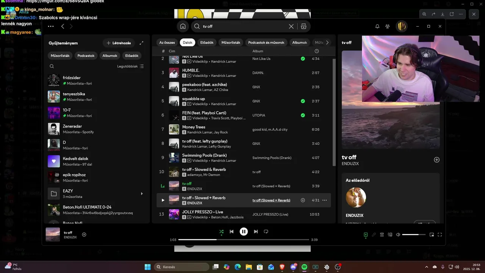
Task: Open 'tenyeszbika' playlist
Action: point(96,97)
